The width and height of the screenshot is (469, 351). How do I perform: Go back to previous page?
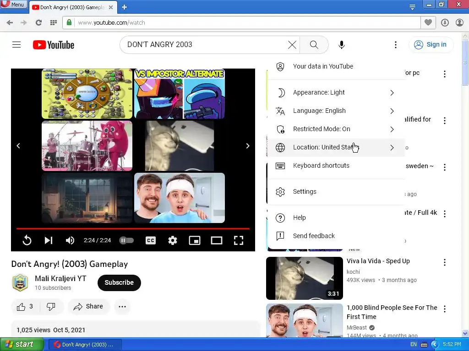pyautogui.click(x=10, y=23)
